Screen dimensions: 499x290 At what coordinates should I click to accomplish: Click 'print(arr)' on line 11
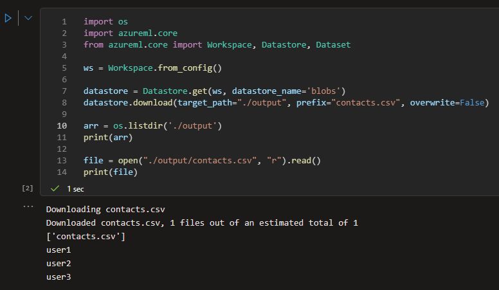[x=108, y=137]
